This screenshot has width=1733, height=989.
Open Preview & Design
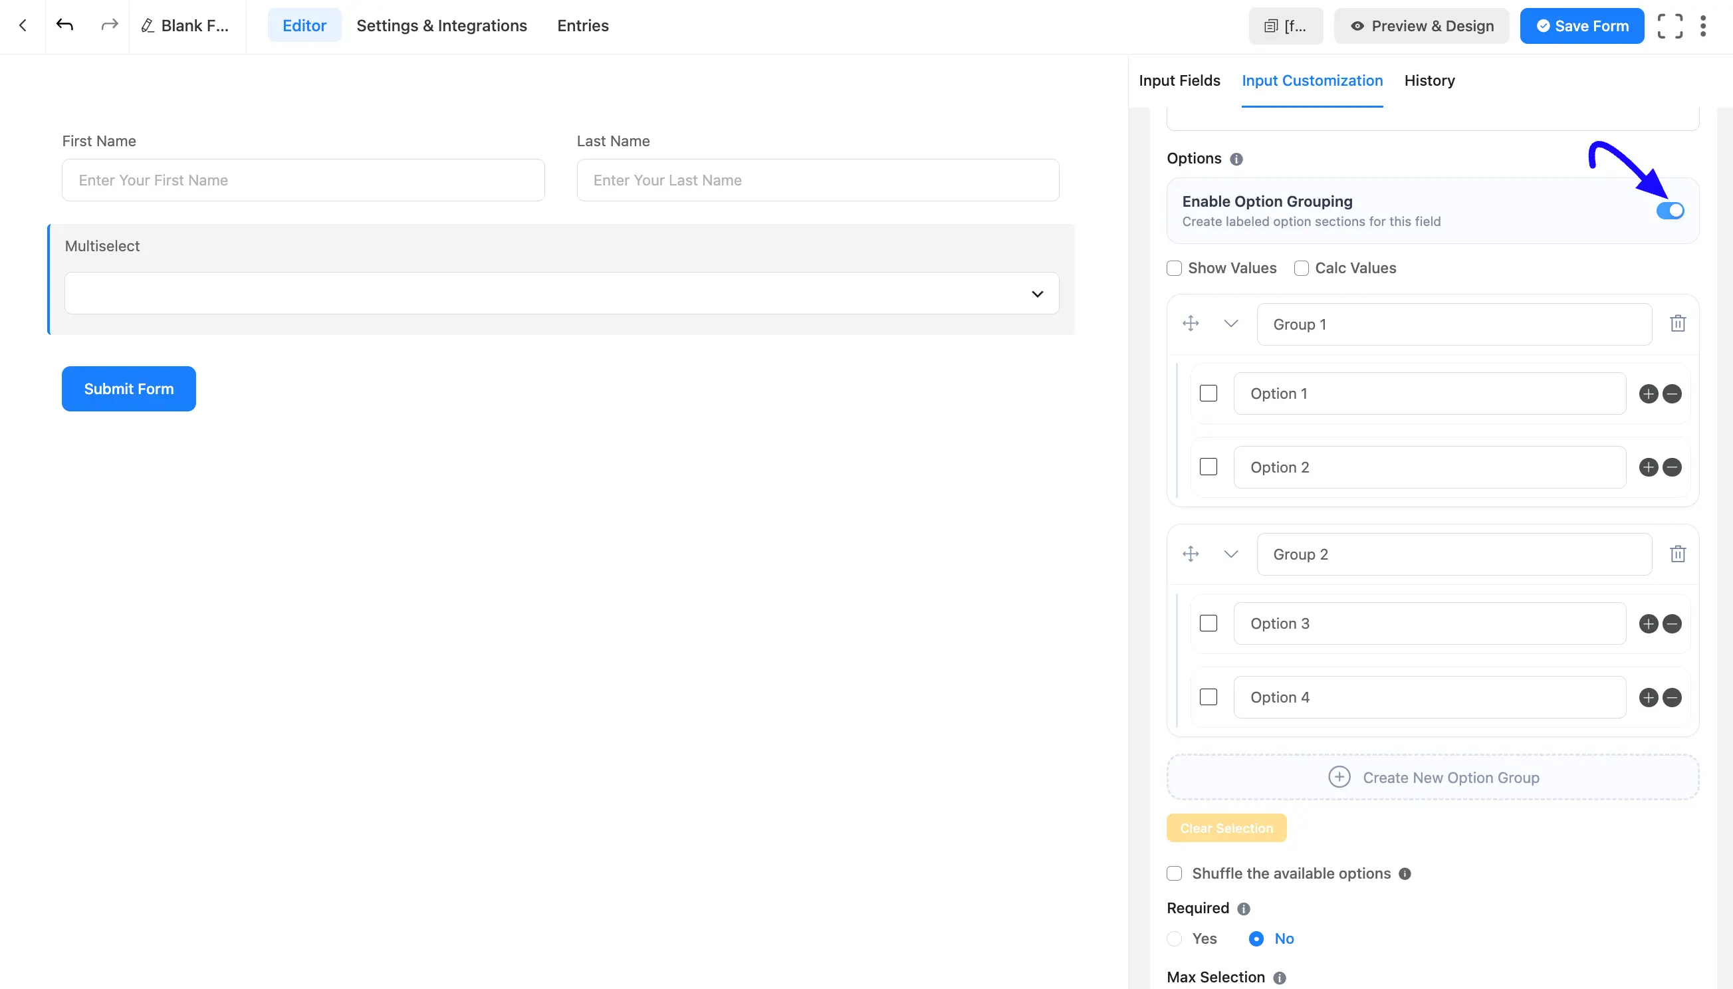(x=1421, y=26)
